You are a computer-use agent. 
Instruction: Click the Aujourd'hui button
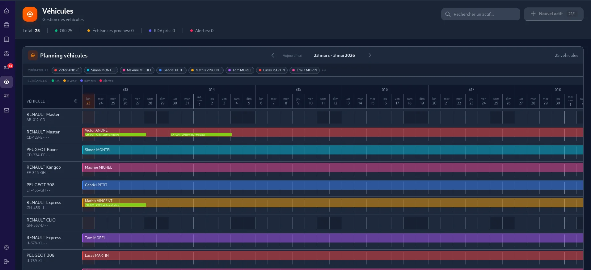292,56
